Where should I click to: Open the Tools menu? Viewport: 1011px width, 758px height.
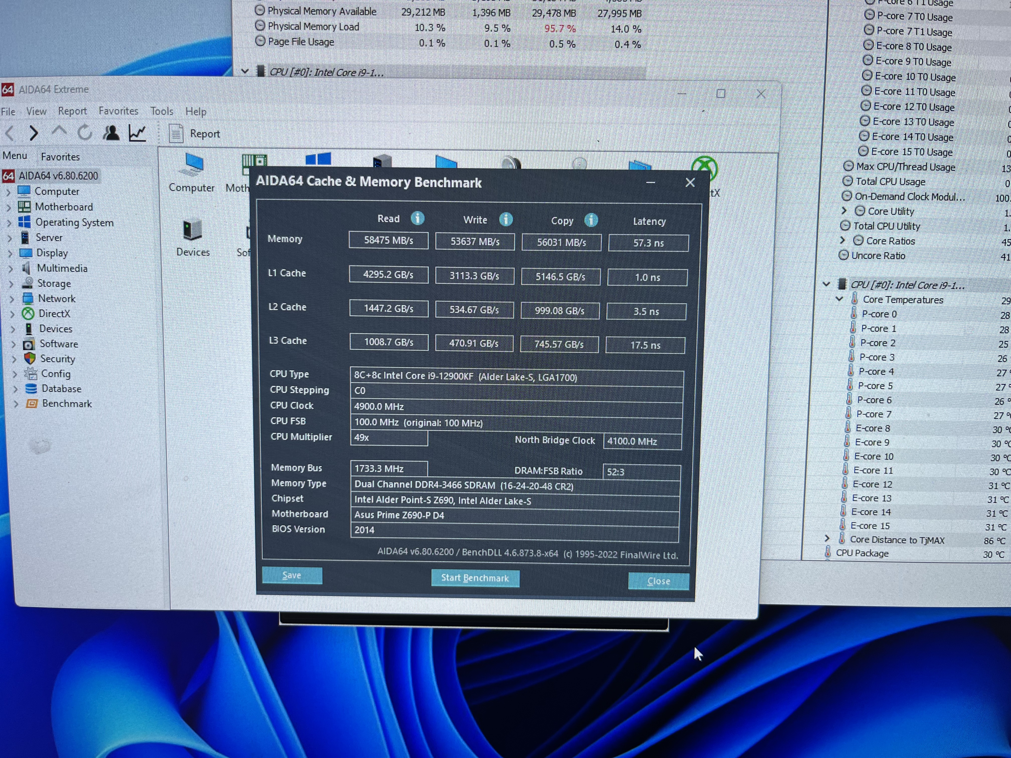point(161,111)
